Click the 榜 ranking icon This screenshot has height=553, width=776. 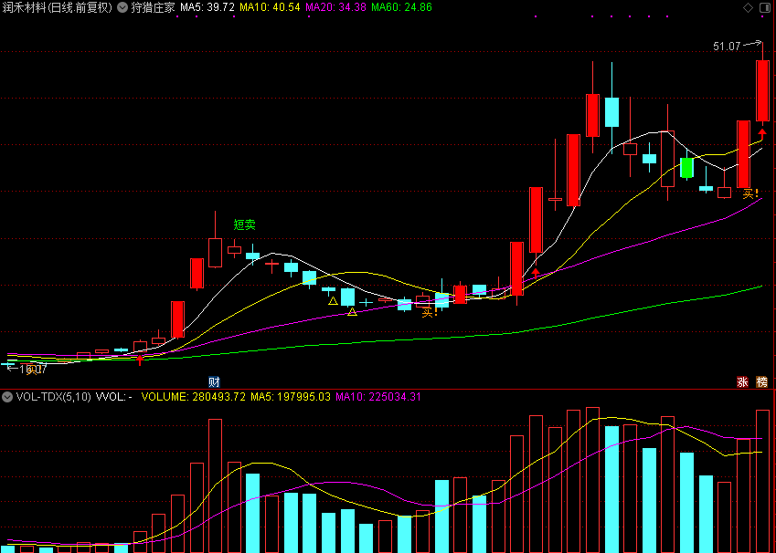pyautogui.click(x=761, y=381)
